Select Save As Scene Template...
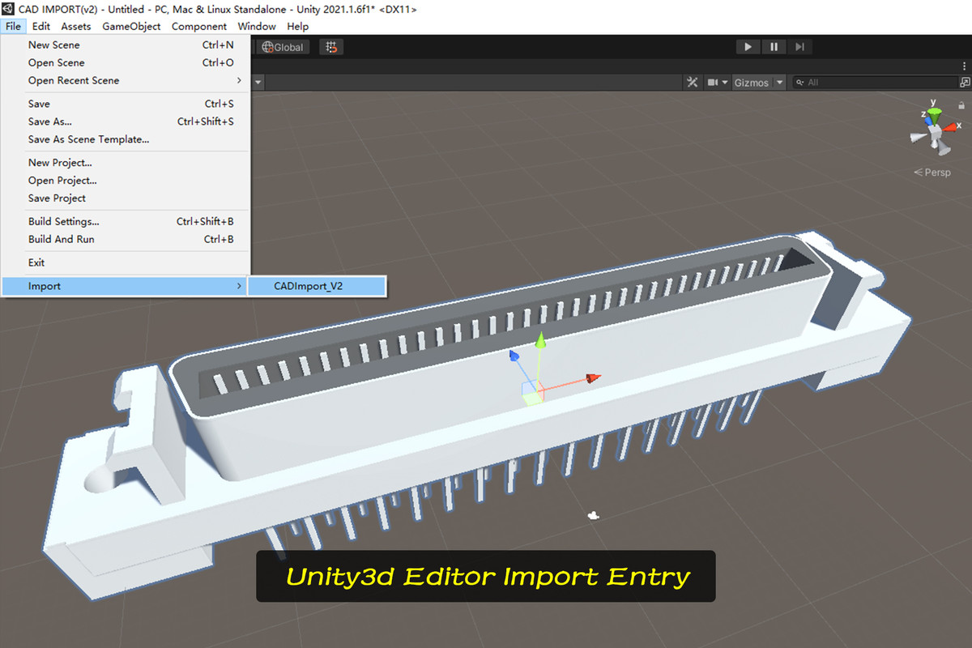This screenshot has height=648, width=972. [x=126, y=139]
